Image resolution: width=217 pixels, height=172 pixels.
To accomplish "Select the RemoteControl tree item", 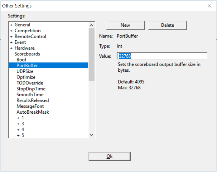I will [30, 36].
